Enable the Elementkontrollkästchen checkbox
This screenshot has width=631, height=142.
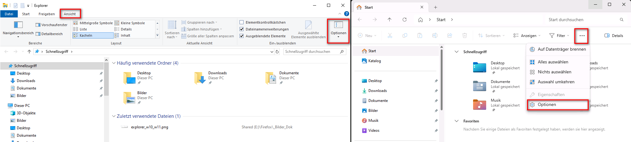click(x=241, y=22)
